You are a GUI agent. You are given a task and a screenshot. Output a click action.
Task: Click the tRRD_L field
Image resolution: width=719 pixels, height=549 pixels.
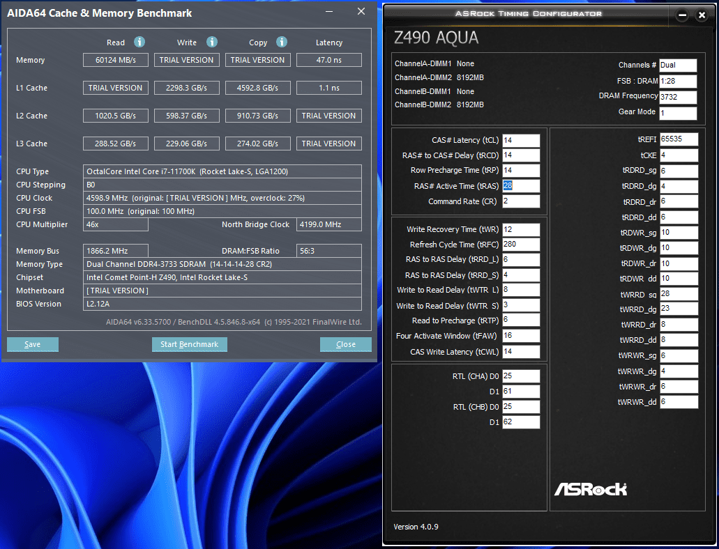[x=521, y=260]
